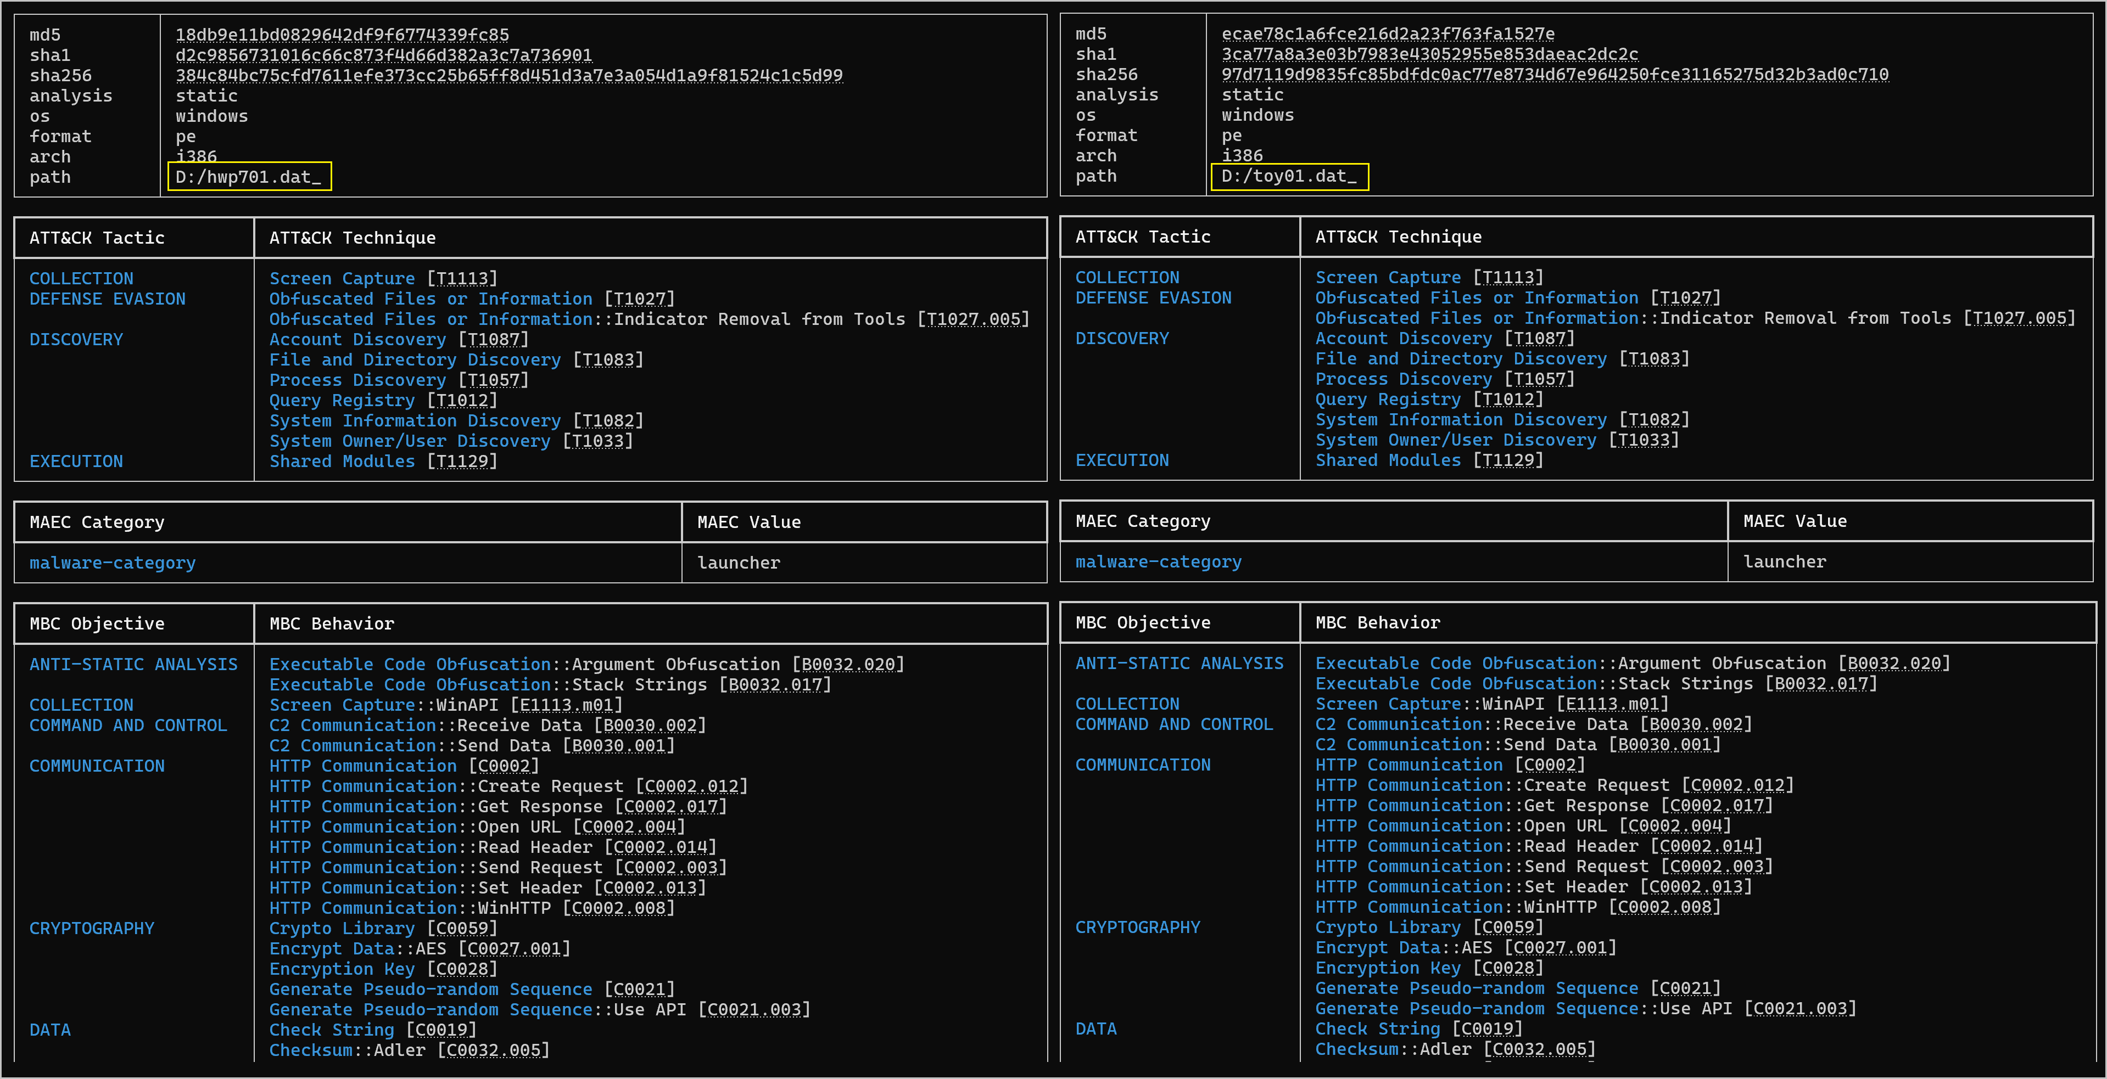This screenshot has width=2107, height=1079.
Task: Click left HTTP Communication WinHTTP C0002.008
Action: click(472, 908)
